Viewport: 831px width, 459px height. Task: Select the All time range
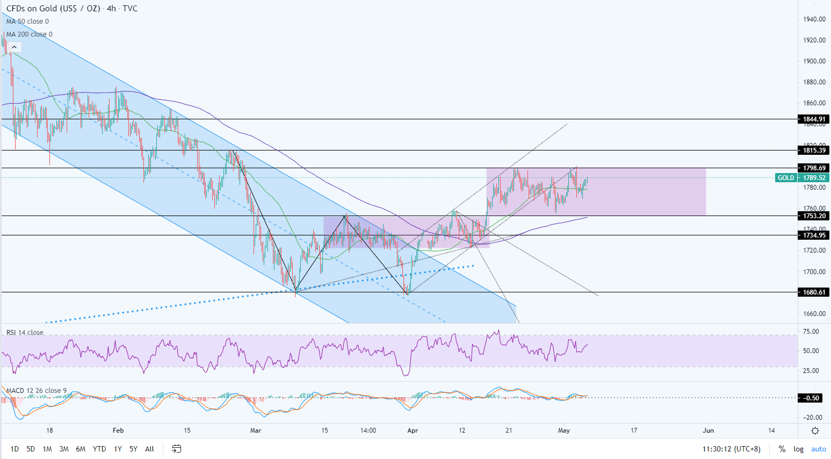149,449
